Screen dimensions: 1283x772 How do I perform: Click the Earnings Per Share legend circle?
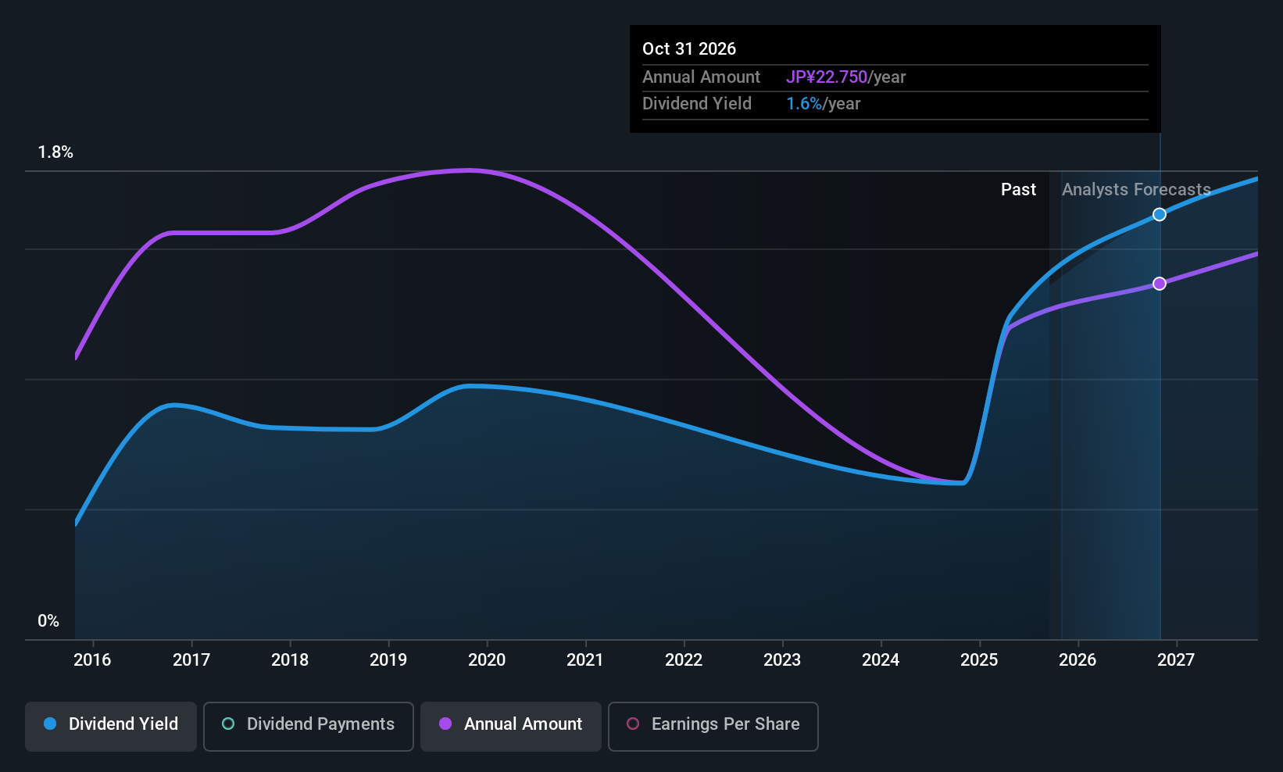pyautogui.click(x=633, y=724)
